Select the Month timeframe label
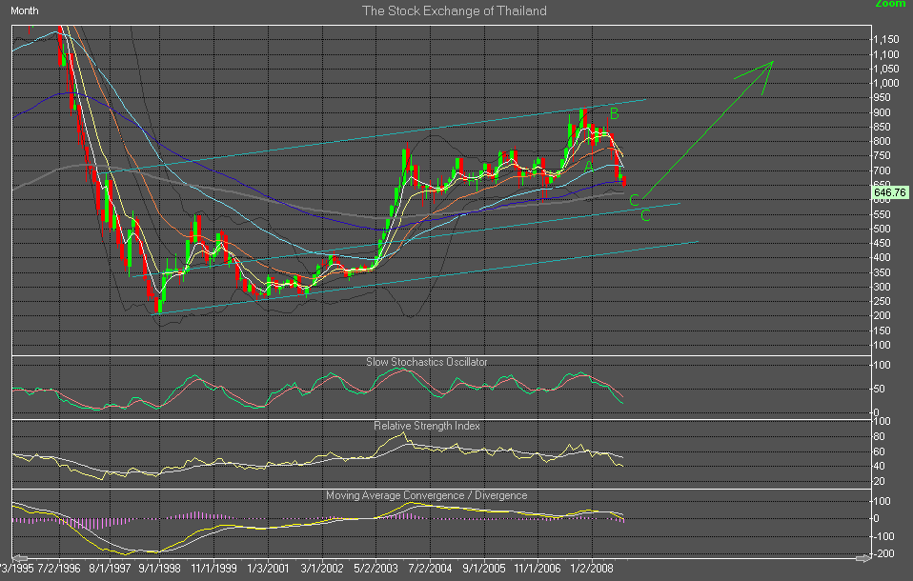This screenshot has width=913, height=581. pyautogui.click(x=25, y=10)
